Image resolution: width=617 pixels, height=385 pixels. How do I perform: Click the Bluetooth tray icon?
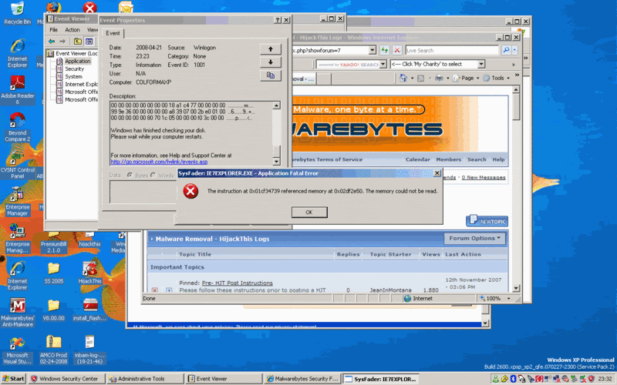[513, 379]
